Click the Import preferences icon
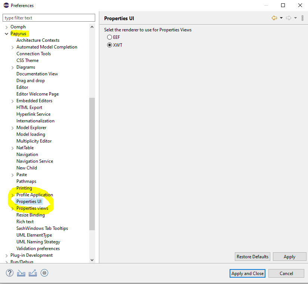The image size is (308, 284). coord(21,273)
